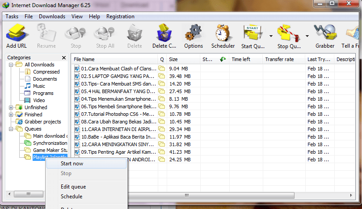Expand the Finished category node
The height and width of the screenshot is (209, 362).
(11, 115)
